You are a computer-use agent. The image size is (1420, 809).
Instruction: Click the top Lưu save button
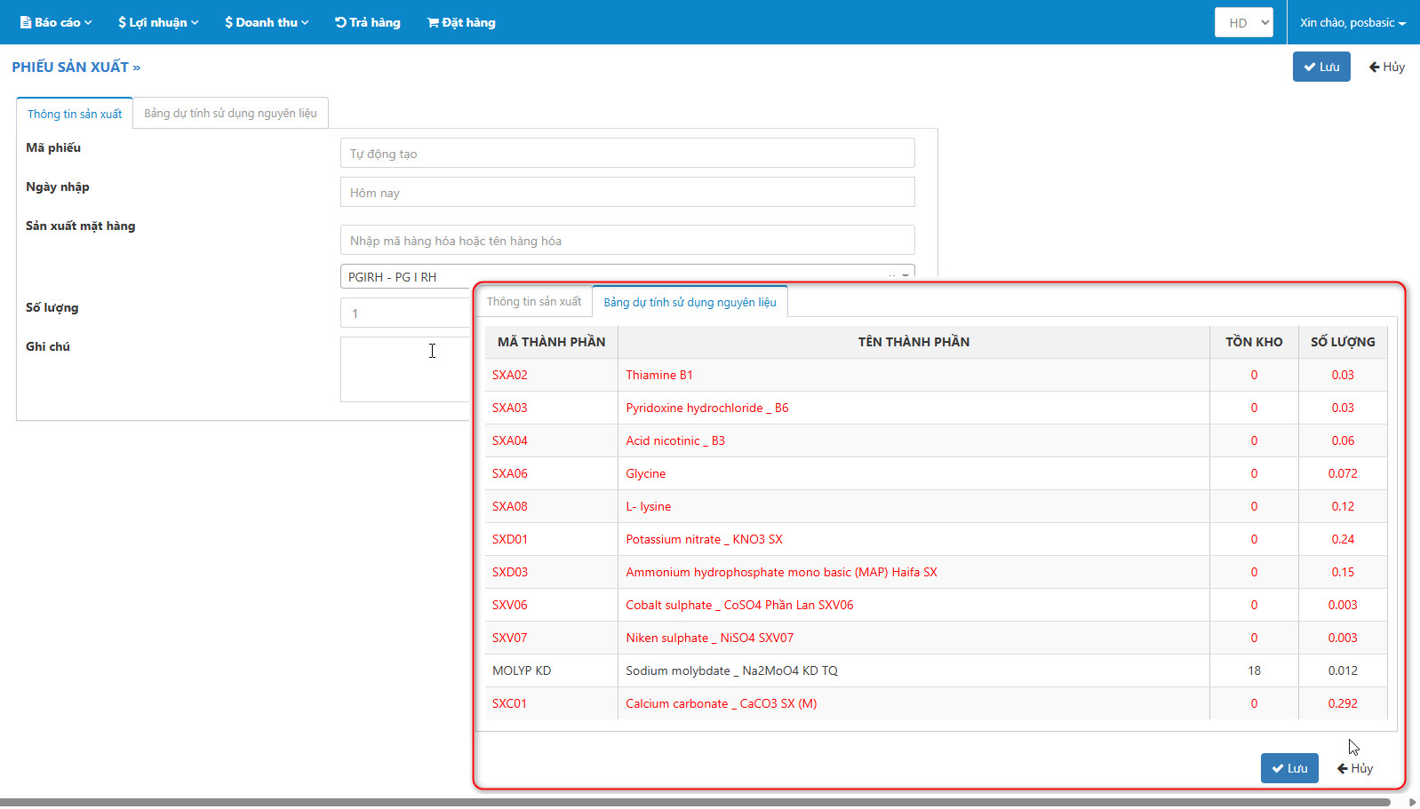pos(1320,67)
